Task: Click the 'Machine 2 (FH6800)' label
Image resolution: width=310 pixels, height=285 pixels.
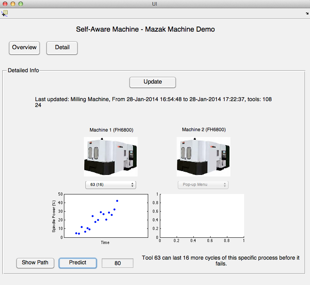Action: [x=204, y=130]
